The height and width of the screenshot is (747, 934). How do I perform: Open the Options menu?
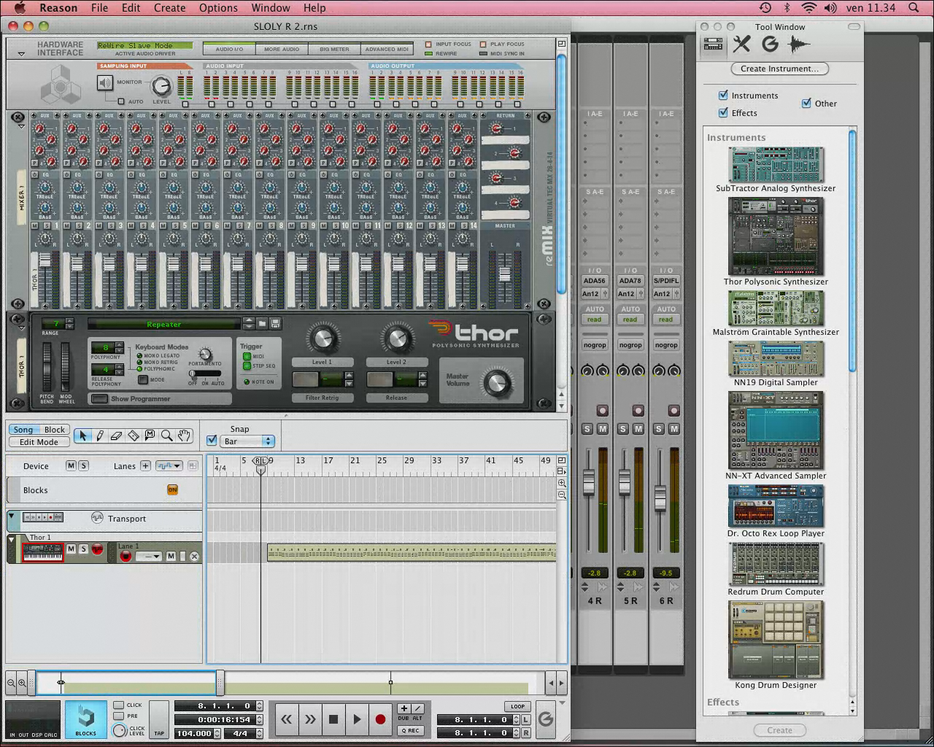(218, 8)
